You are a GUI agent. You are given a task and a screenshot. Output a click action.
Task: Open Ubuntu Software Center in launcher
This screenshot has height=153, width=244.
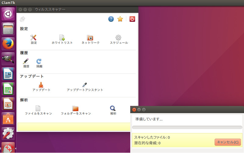(x=8, y=119)
